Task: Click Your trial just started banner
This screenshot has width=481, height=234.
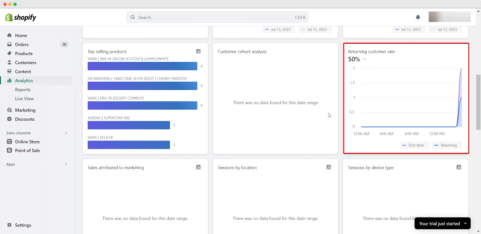Action: coord(443,223)
